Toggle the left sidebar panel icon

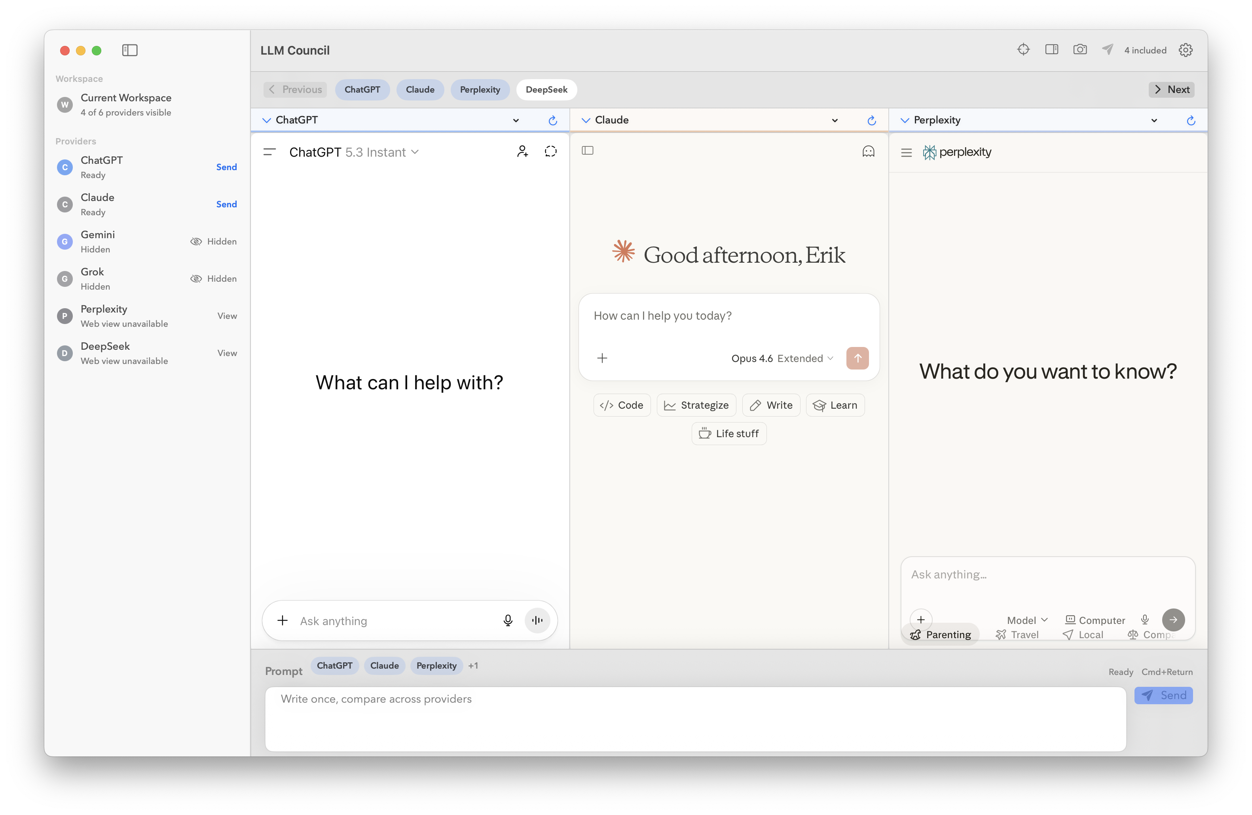[129, 51]
